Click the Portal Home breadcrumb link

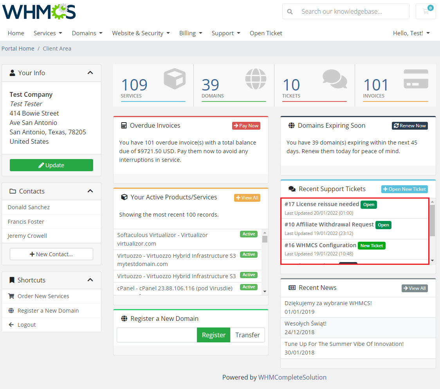(18, 48)
